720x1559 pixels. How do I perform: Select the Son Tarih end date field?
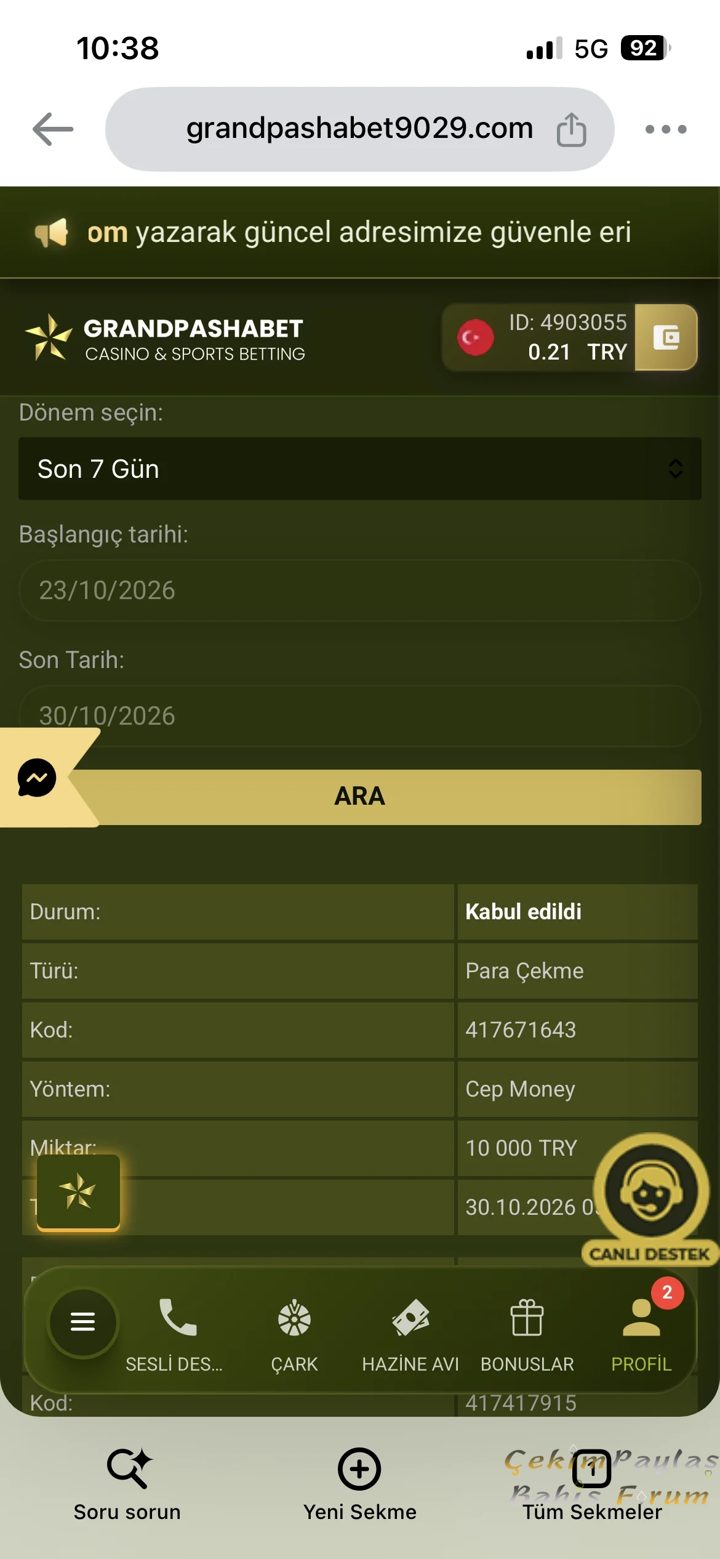[360, 715]
